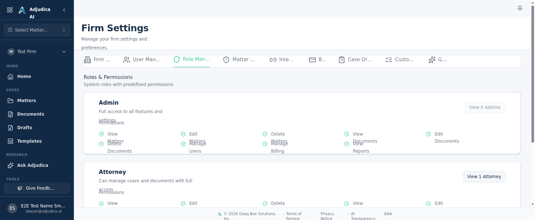
Task: Click the vertical page scrollbar
Action: click(533, 74)
